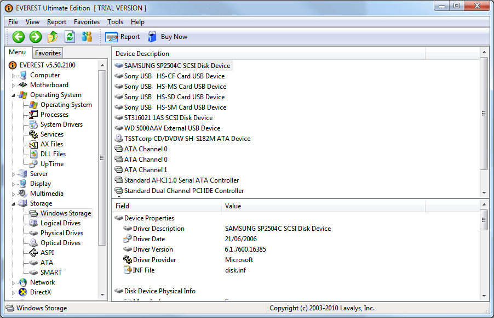Screen dimensions: 494x318
Task: Select the TSSTcorp CD/DVDW device entry
Action: pyautogui.click(x=189, y=138)
